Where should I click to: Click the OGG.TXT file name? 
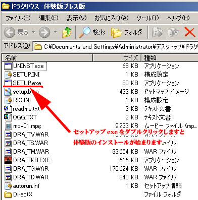click(25, 117)
